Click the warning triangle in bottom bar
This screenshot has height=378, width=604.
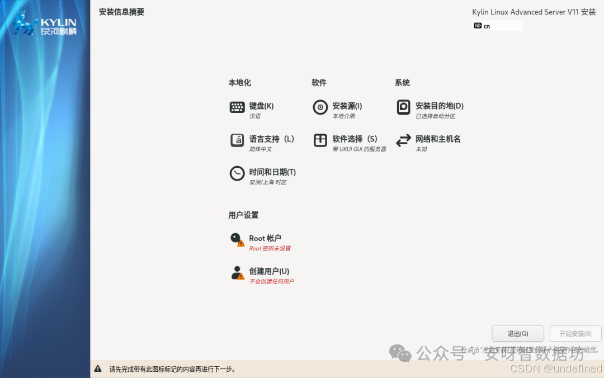pos(98,368)
